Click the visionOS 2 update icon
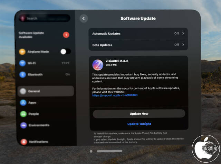Image resolution: width=221 pixels, height=164 pixels. coord(98,65)
